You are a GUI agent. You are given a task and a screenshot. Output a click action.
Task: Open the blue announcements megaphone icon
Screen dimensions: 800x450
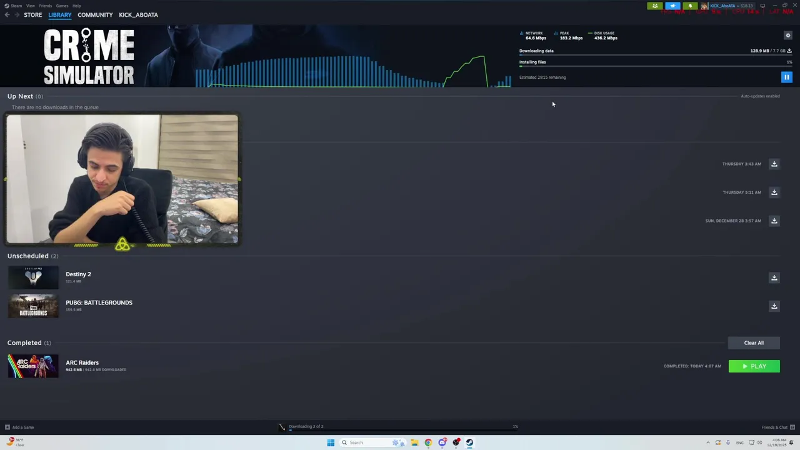point(672,6)
